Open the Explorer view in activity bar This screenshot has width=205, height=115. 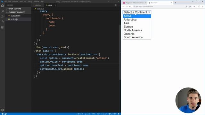pos(3,6)
